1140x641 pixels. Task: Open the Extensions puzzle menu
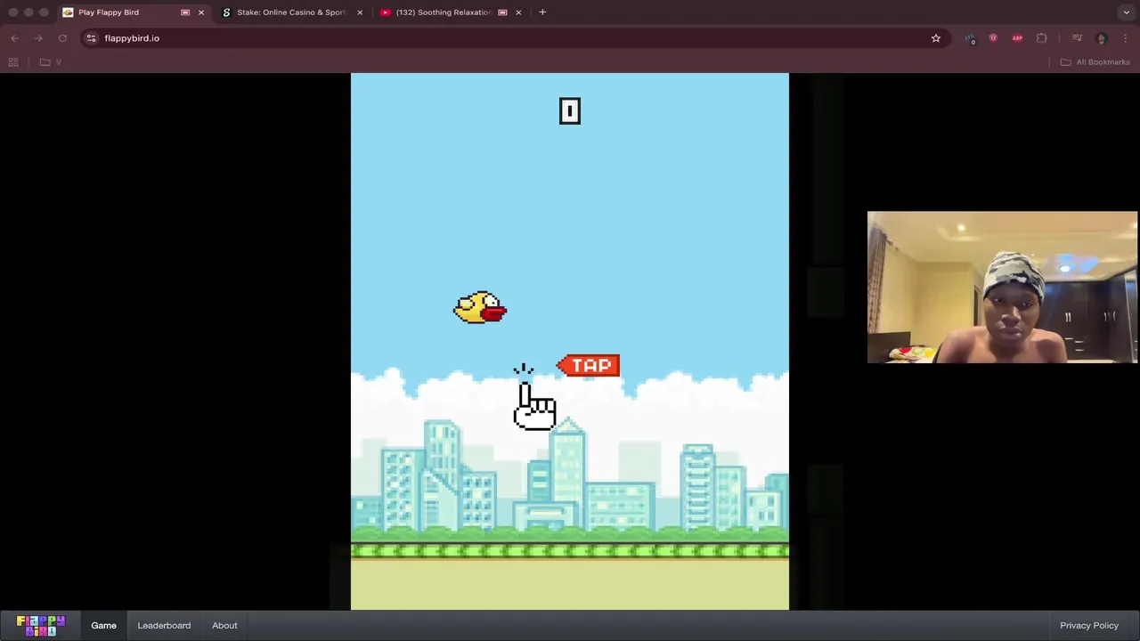pos(1041,38)
